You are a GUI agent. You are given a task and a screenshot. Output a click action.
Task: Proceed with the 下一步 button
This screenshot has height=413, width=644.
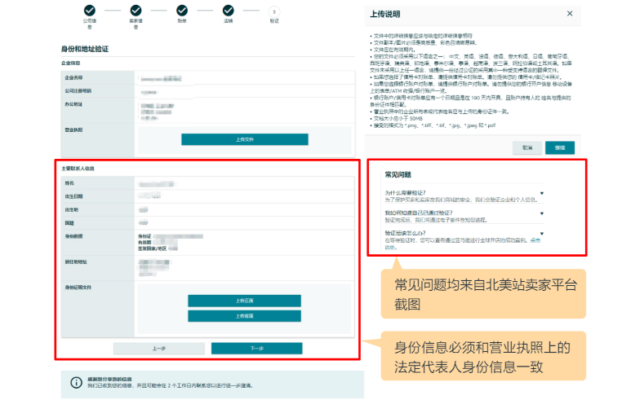click(256, 348)
